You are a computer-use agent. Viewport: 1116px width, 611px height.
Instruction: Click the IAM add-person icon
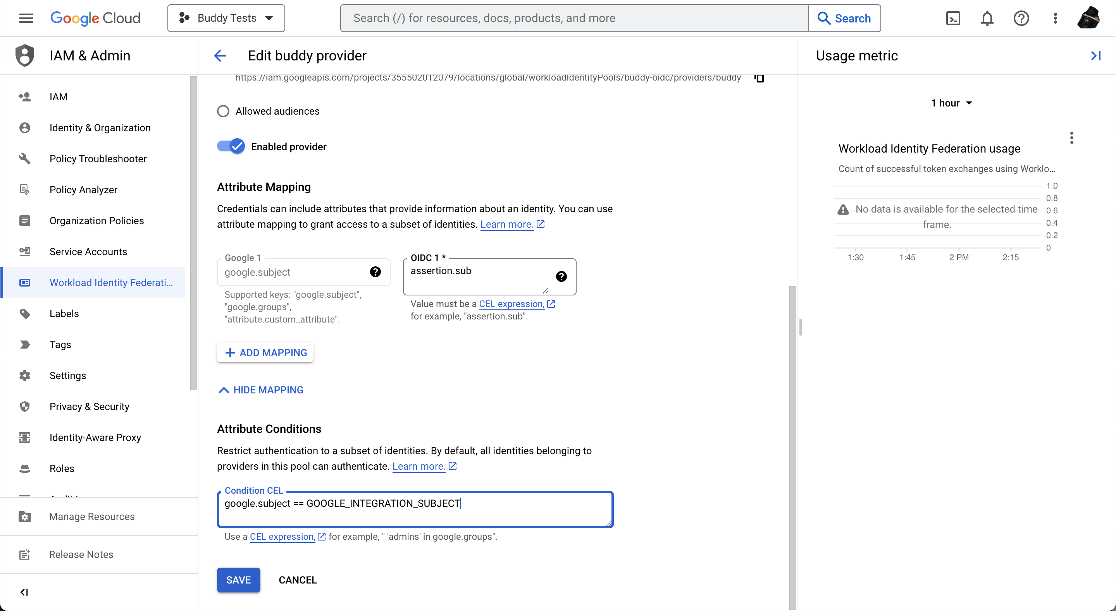(25, 96)
